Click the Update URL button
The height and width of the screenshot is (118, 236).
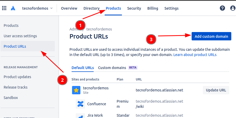click(x=216, y=90)
